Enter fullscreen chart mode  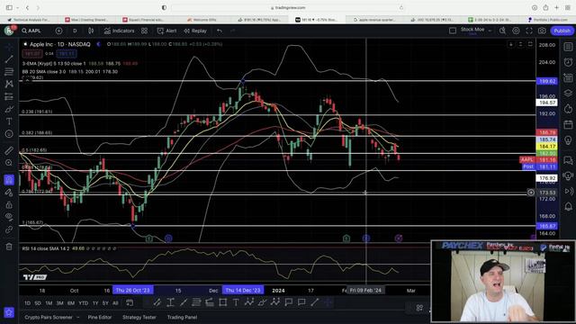point(529,31)
